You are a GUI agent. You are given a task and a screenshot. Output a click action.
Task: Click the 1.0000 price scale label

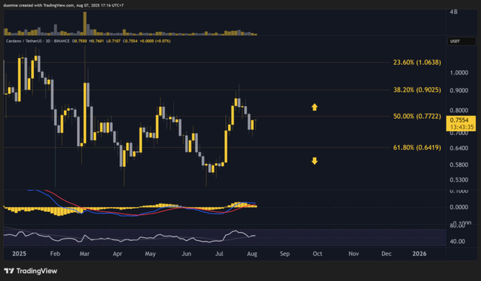[x=459, y=73]
